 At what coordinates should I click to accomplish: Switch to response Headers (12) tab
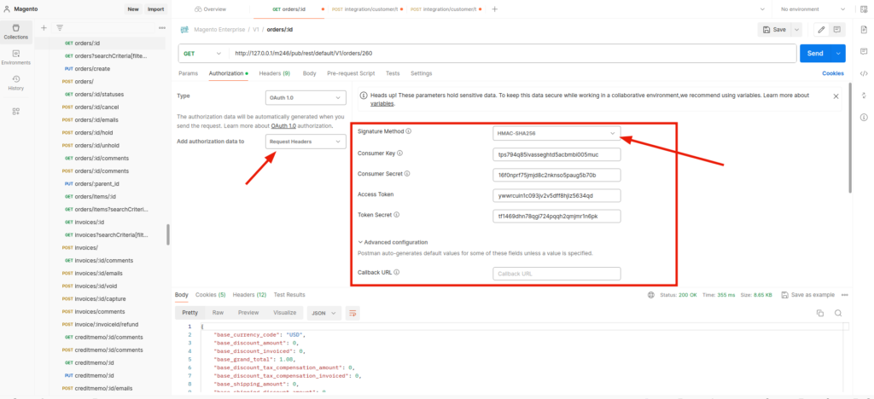(x=249, y=294)
